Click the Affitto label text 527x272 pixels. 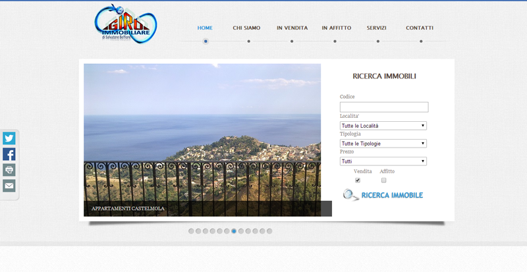pos(387,171)
